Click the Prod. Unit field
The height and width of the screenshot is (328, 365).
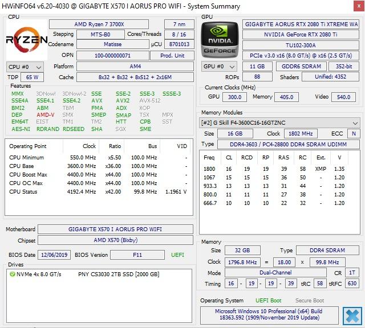pyautogui.click(x=172, y=56)
